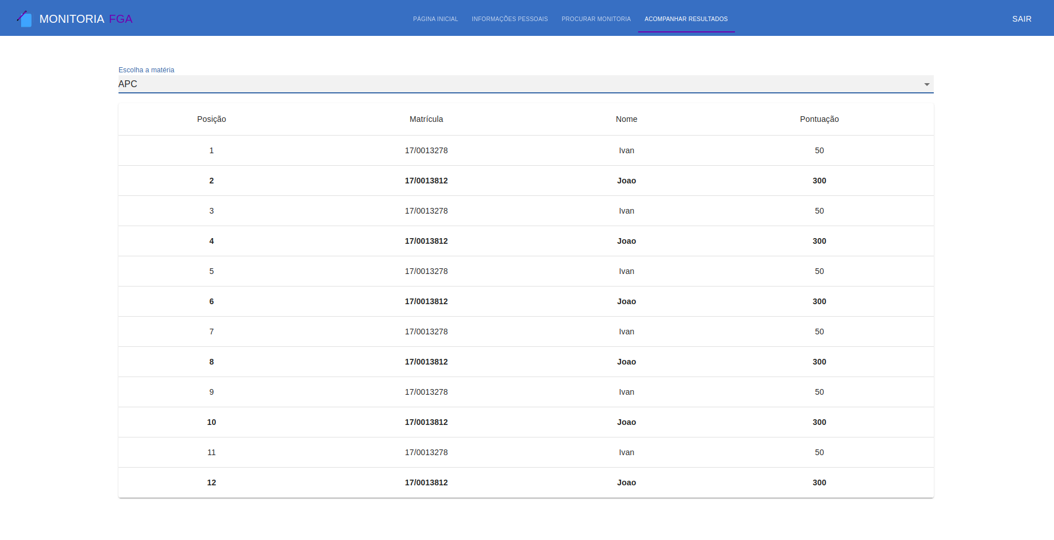Select position 3 cell

point(211,211)
